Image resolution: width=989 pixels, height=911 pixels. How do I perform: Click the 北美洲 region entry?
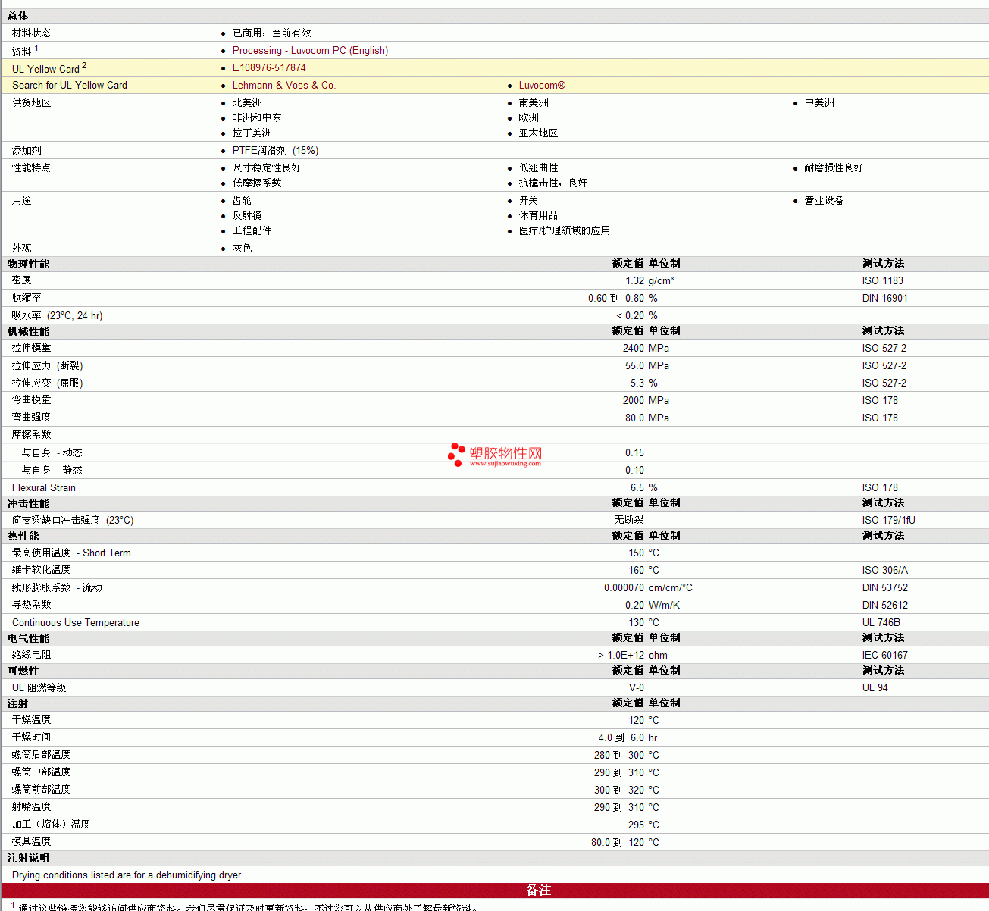pos(247,102)
